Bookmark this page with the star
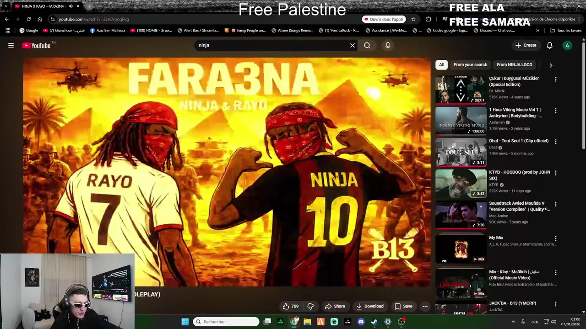Viewport: 586px width, 329px height. [413, 19]
